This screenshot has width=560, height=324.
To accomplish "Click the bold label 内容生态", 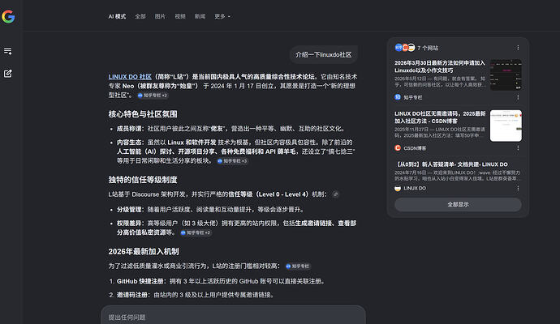I will pos(129,143).
